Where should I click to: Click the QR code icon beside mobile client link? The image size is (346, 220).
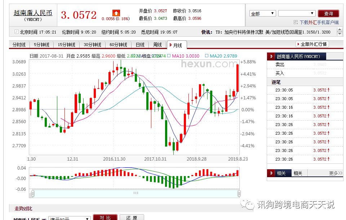point(296,22)
